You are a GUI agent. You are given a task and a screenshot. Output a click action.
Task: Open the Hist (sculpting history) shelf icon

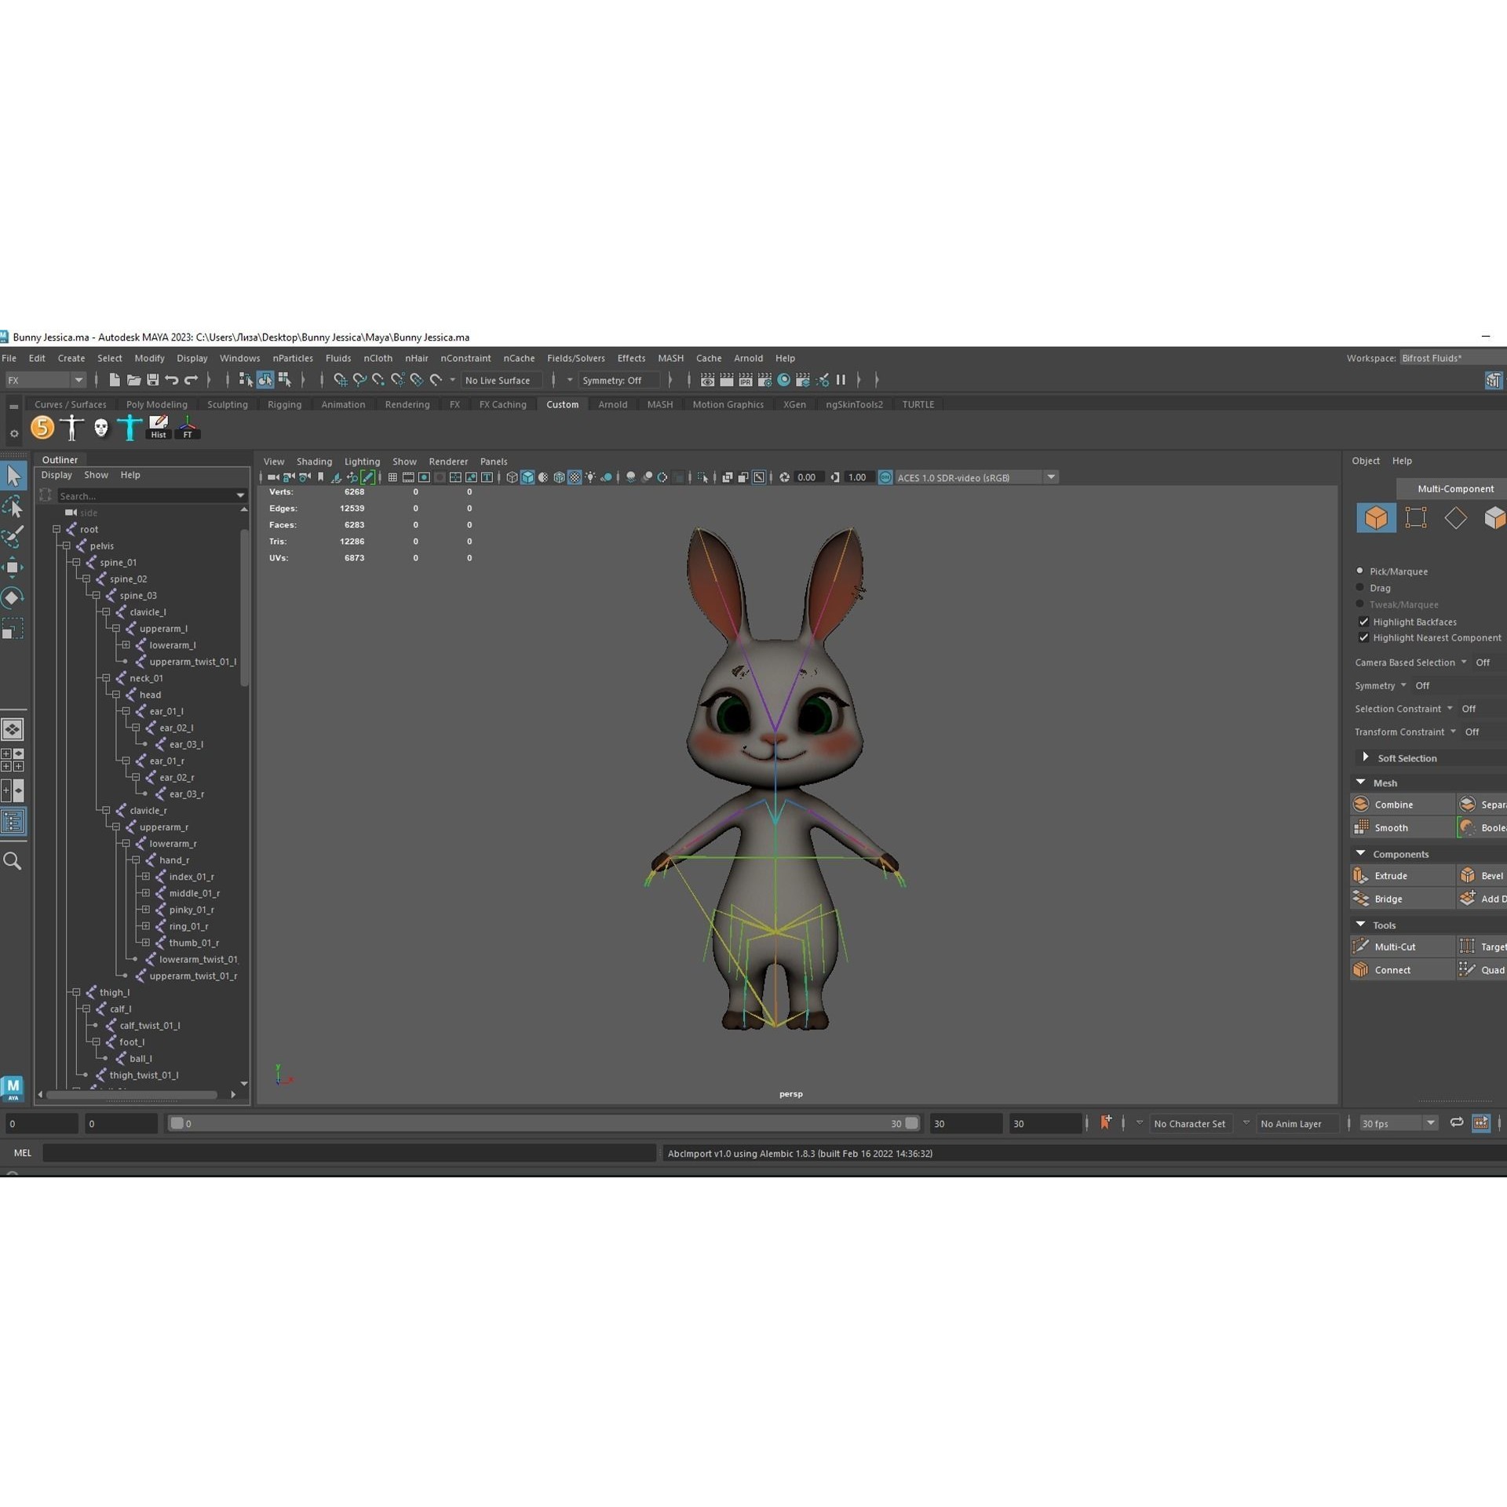coord(159,425)
